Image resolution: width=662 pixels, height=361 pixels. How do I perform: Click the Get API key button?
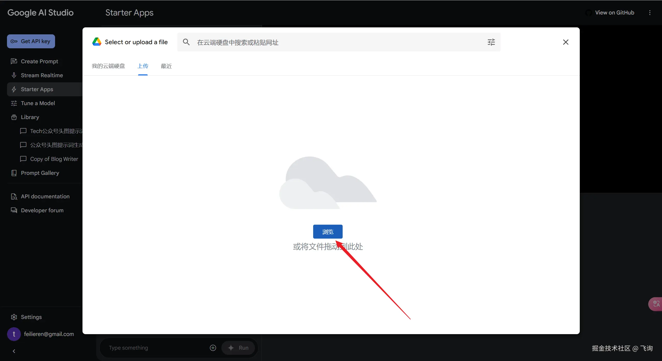tap(31, 41)
